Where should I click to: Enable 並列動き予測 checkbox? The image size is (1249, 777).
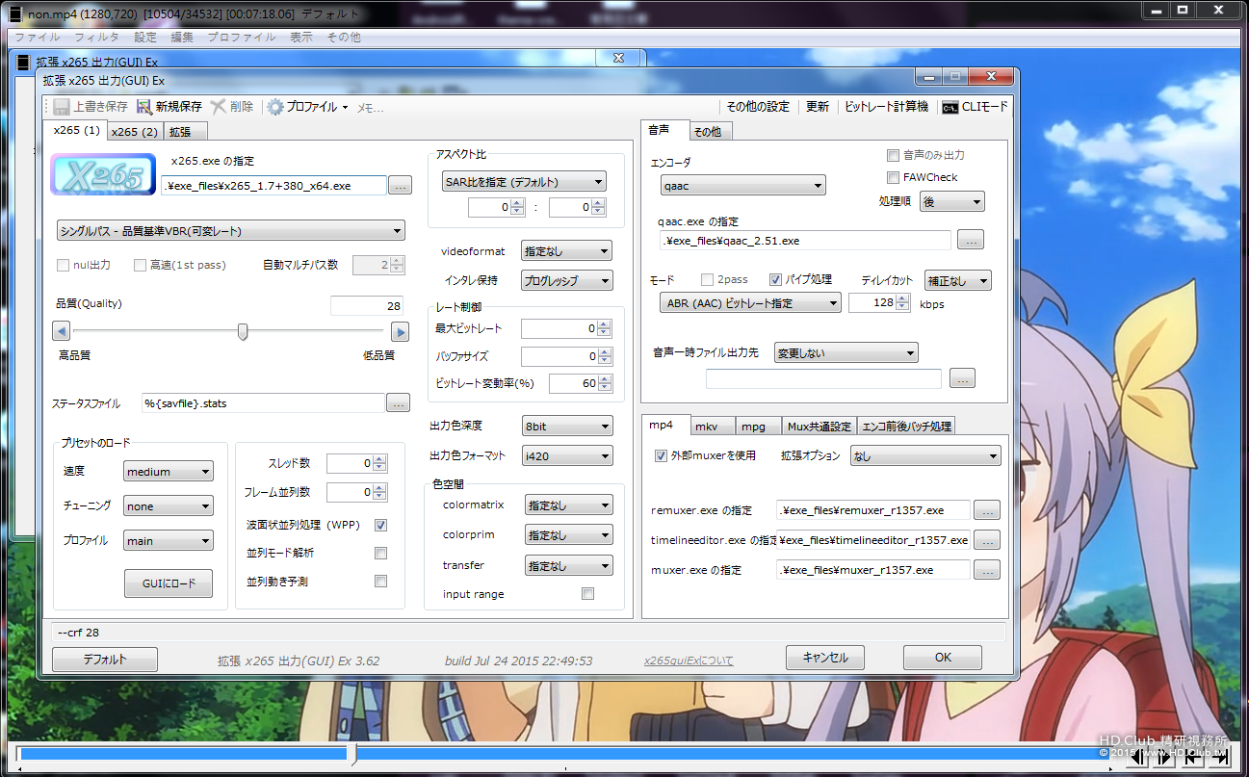point(380,582)
